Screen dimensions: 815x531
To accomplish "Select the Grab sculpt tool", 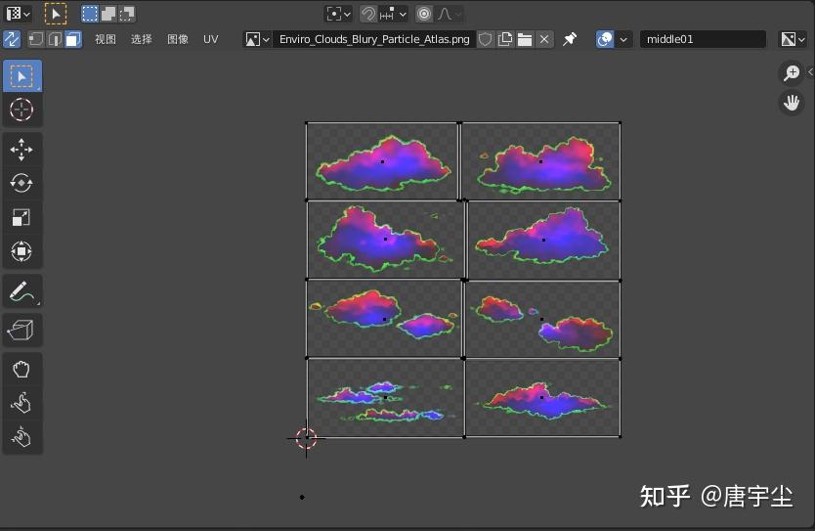I will pyautogui.click(x=21, y=370).
